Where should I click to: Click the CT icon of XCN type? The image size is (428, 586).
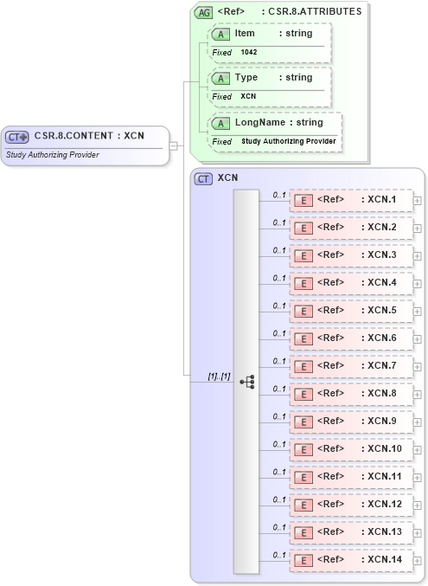coord(203,179)
